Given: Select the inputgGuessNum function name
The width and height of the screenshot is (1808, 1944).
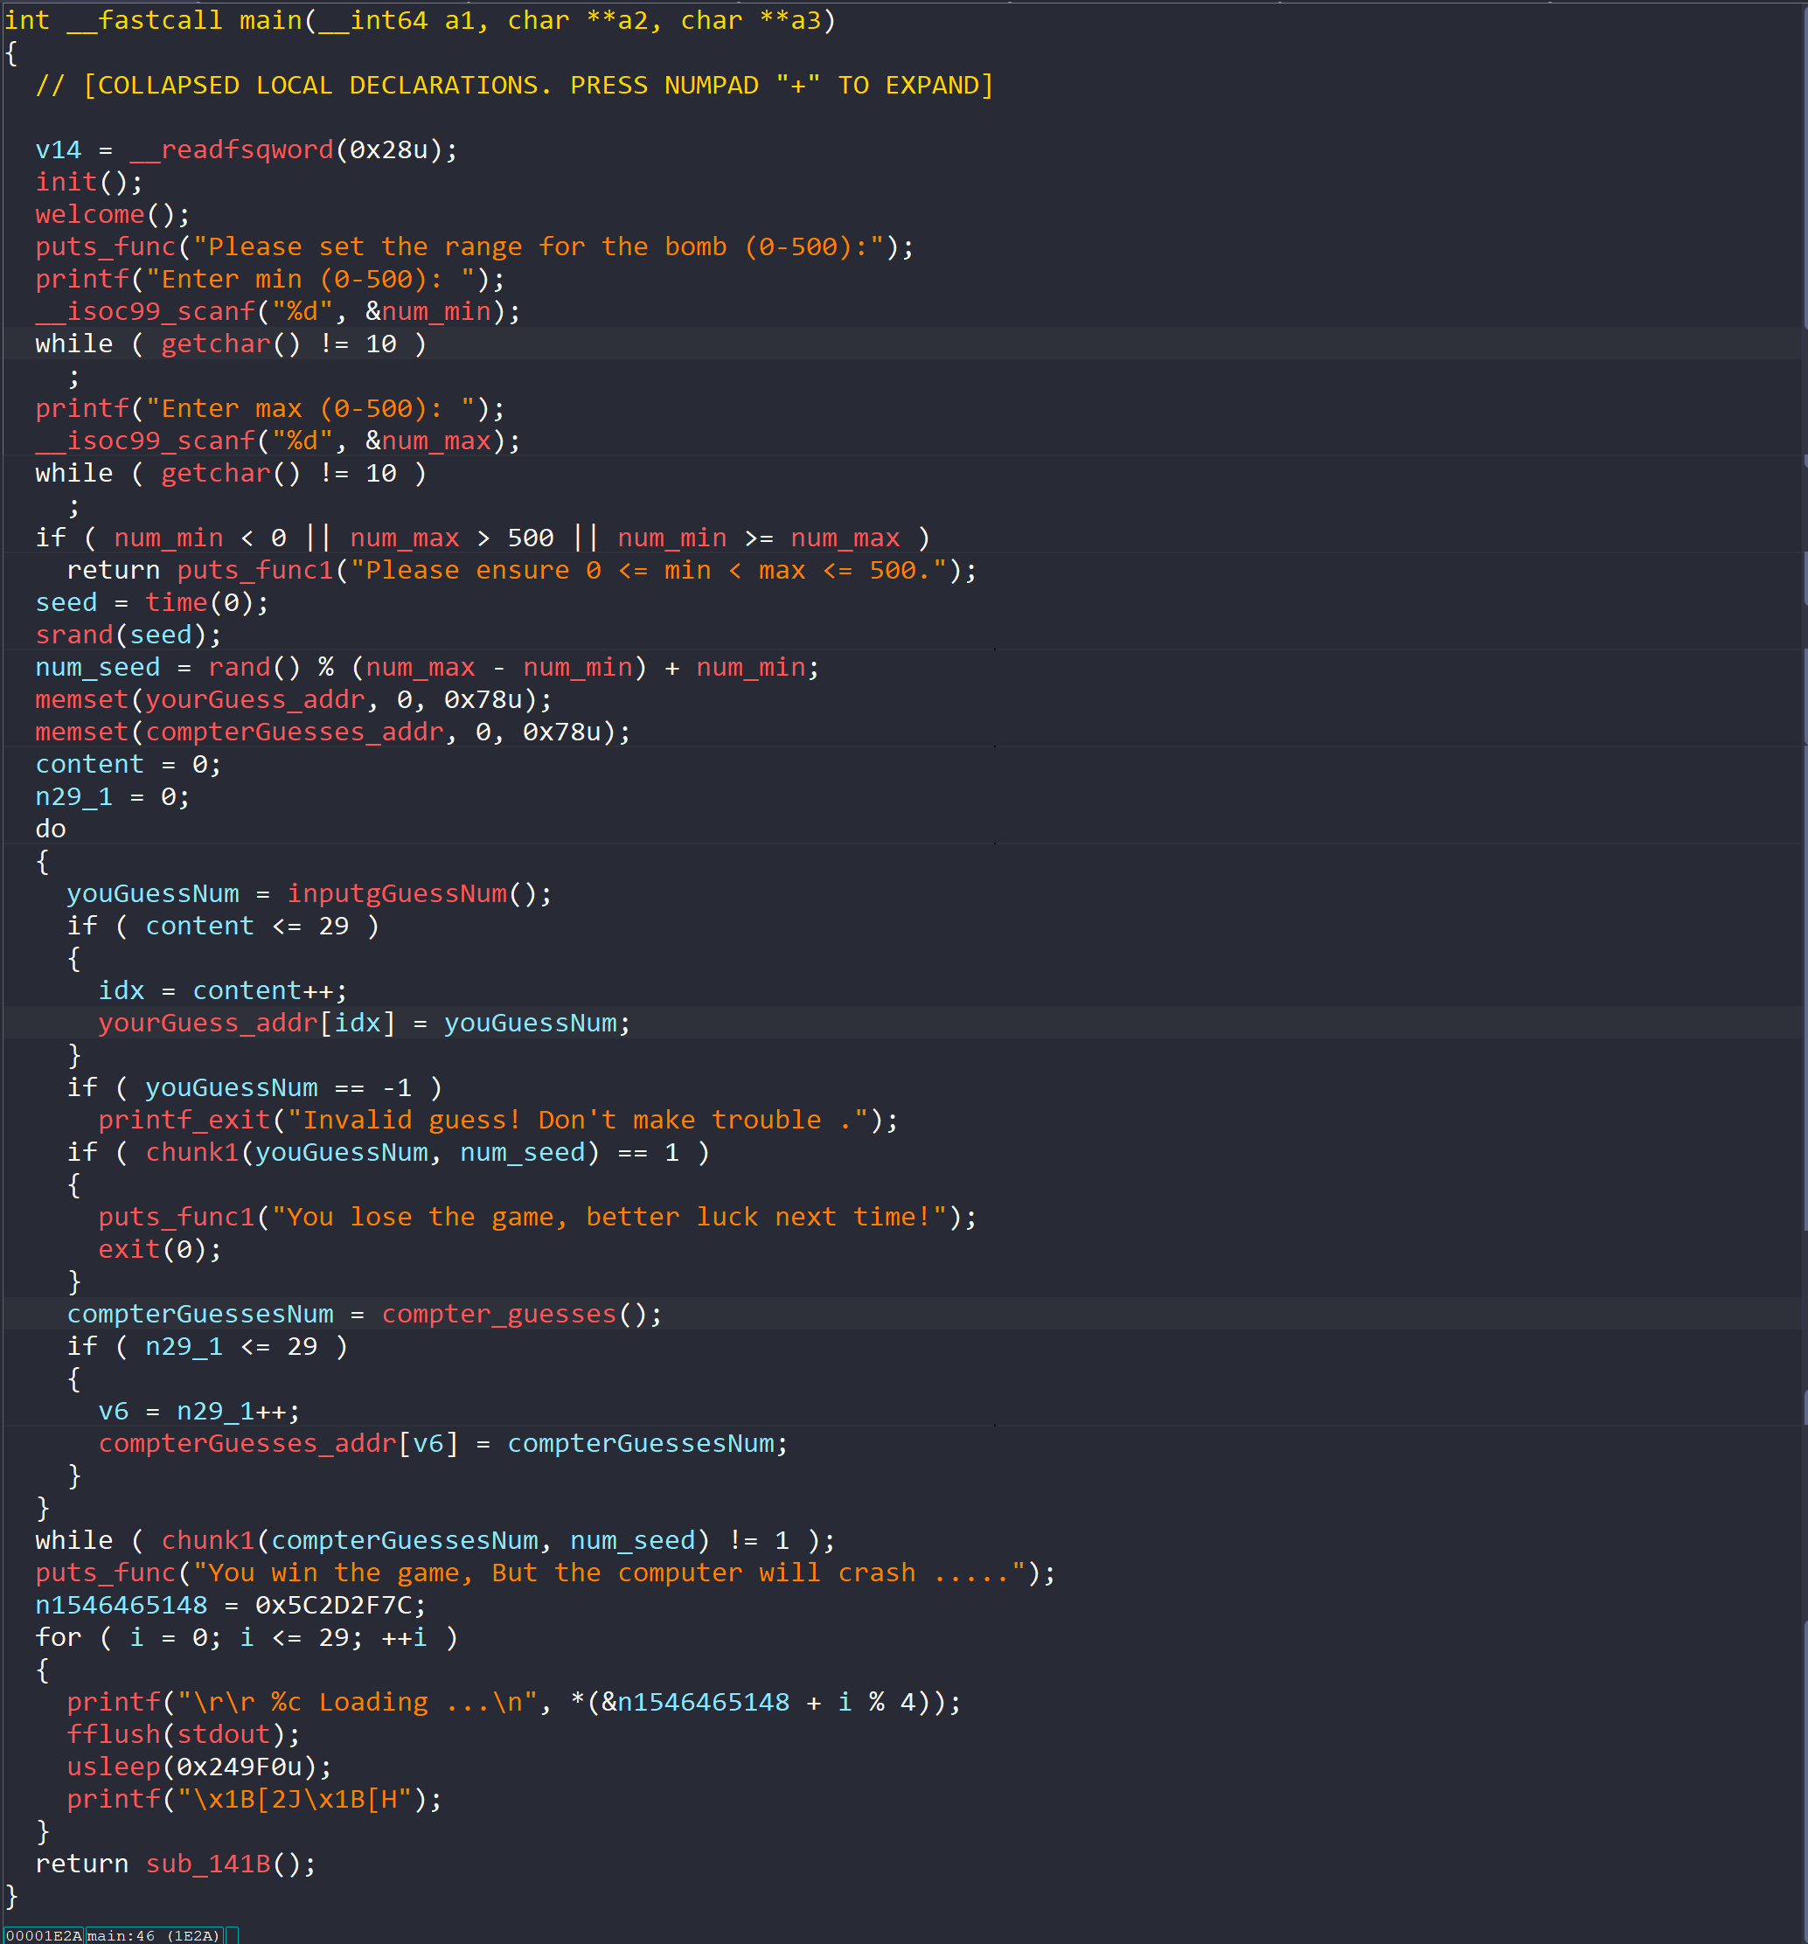Looking at the screenshot, I should [x=397, y=894].
